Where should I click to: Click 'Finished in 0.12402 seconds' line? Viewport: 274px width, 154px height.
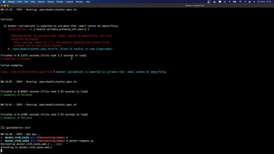pos(44,114)
